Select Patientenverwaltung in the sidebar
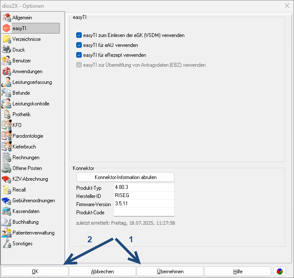 [x=33, y=233]
